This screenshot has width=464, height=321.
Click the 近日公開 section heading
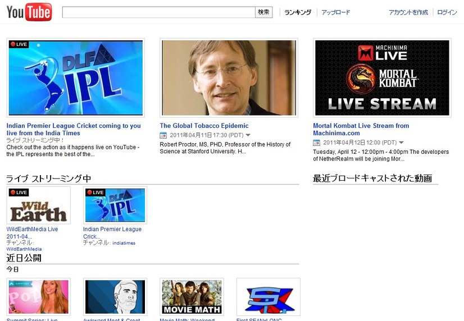point(24,258)
